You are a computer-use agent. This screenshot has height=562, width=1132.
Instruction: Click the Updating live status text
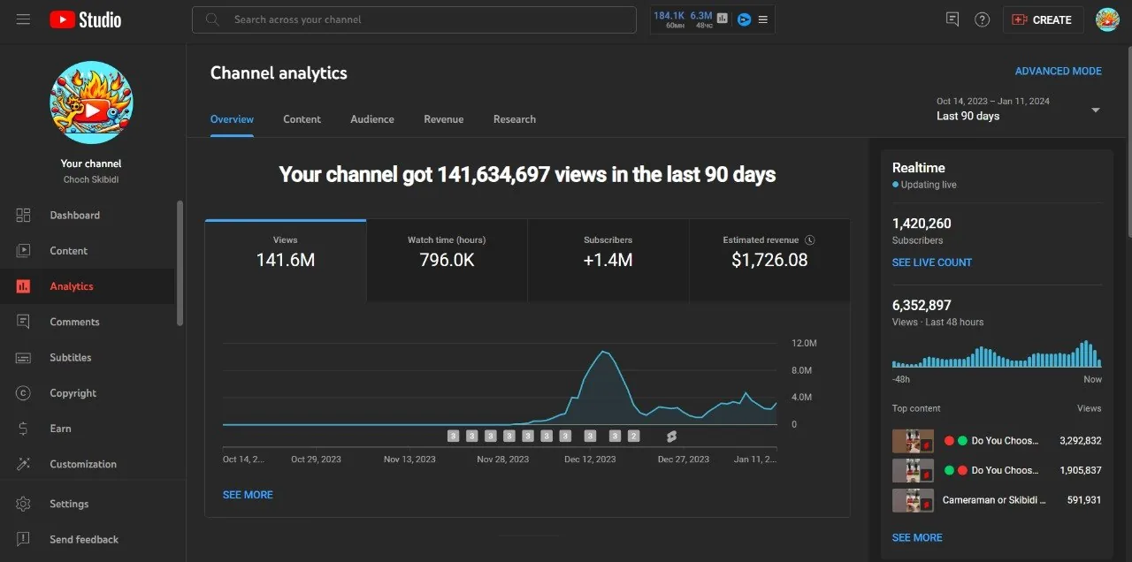(x=929, y=185)
